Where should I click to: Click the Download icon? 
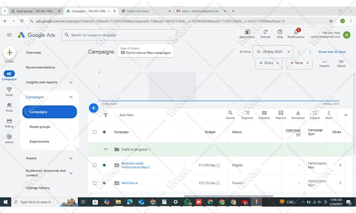coord(298,113)
